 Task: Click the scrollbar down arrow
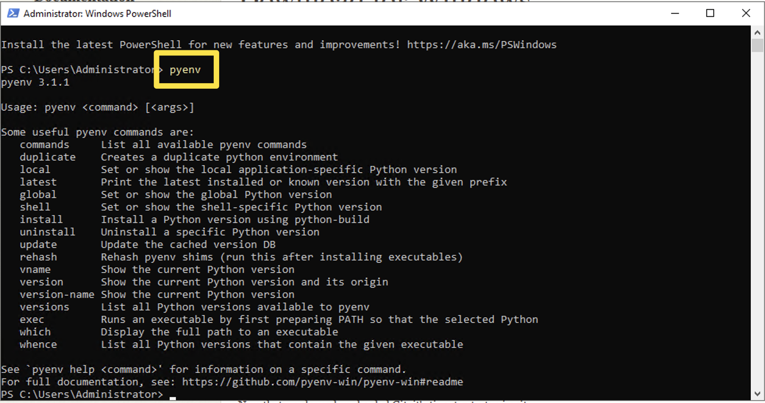757,394
